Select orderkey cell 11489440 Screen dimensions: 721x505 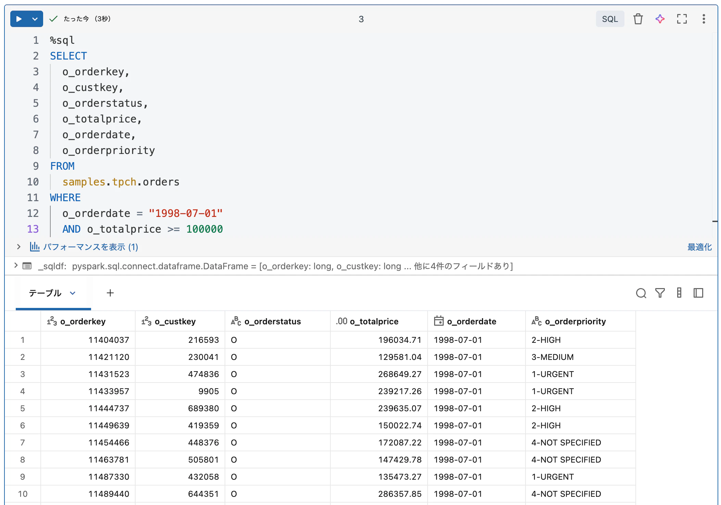[x=88, y=494]
